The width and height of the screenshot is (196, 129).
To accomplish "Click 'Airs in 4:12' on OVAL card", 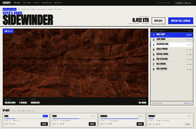I will tap(10, 124).
